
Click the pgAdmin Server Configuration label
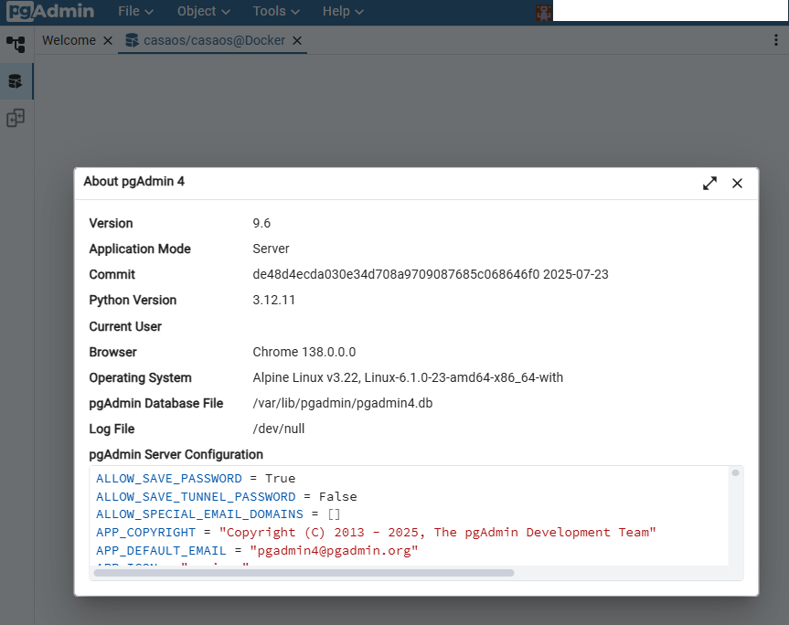pos(176,454)
